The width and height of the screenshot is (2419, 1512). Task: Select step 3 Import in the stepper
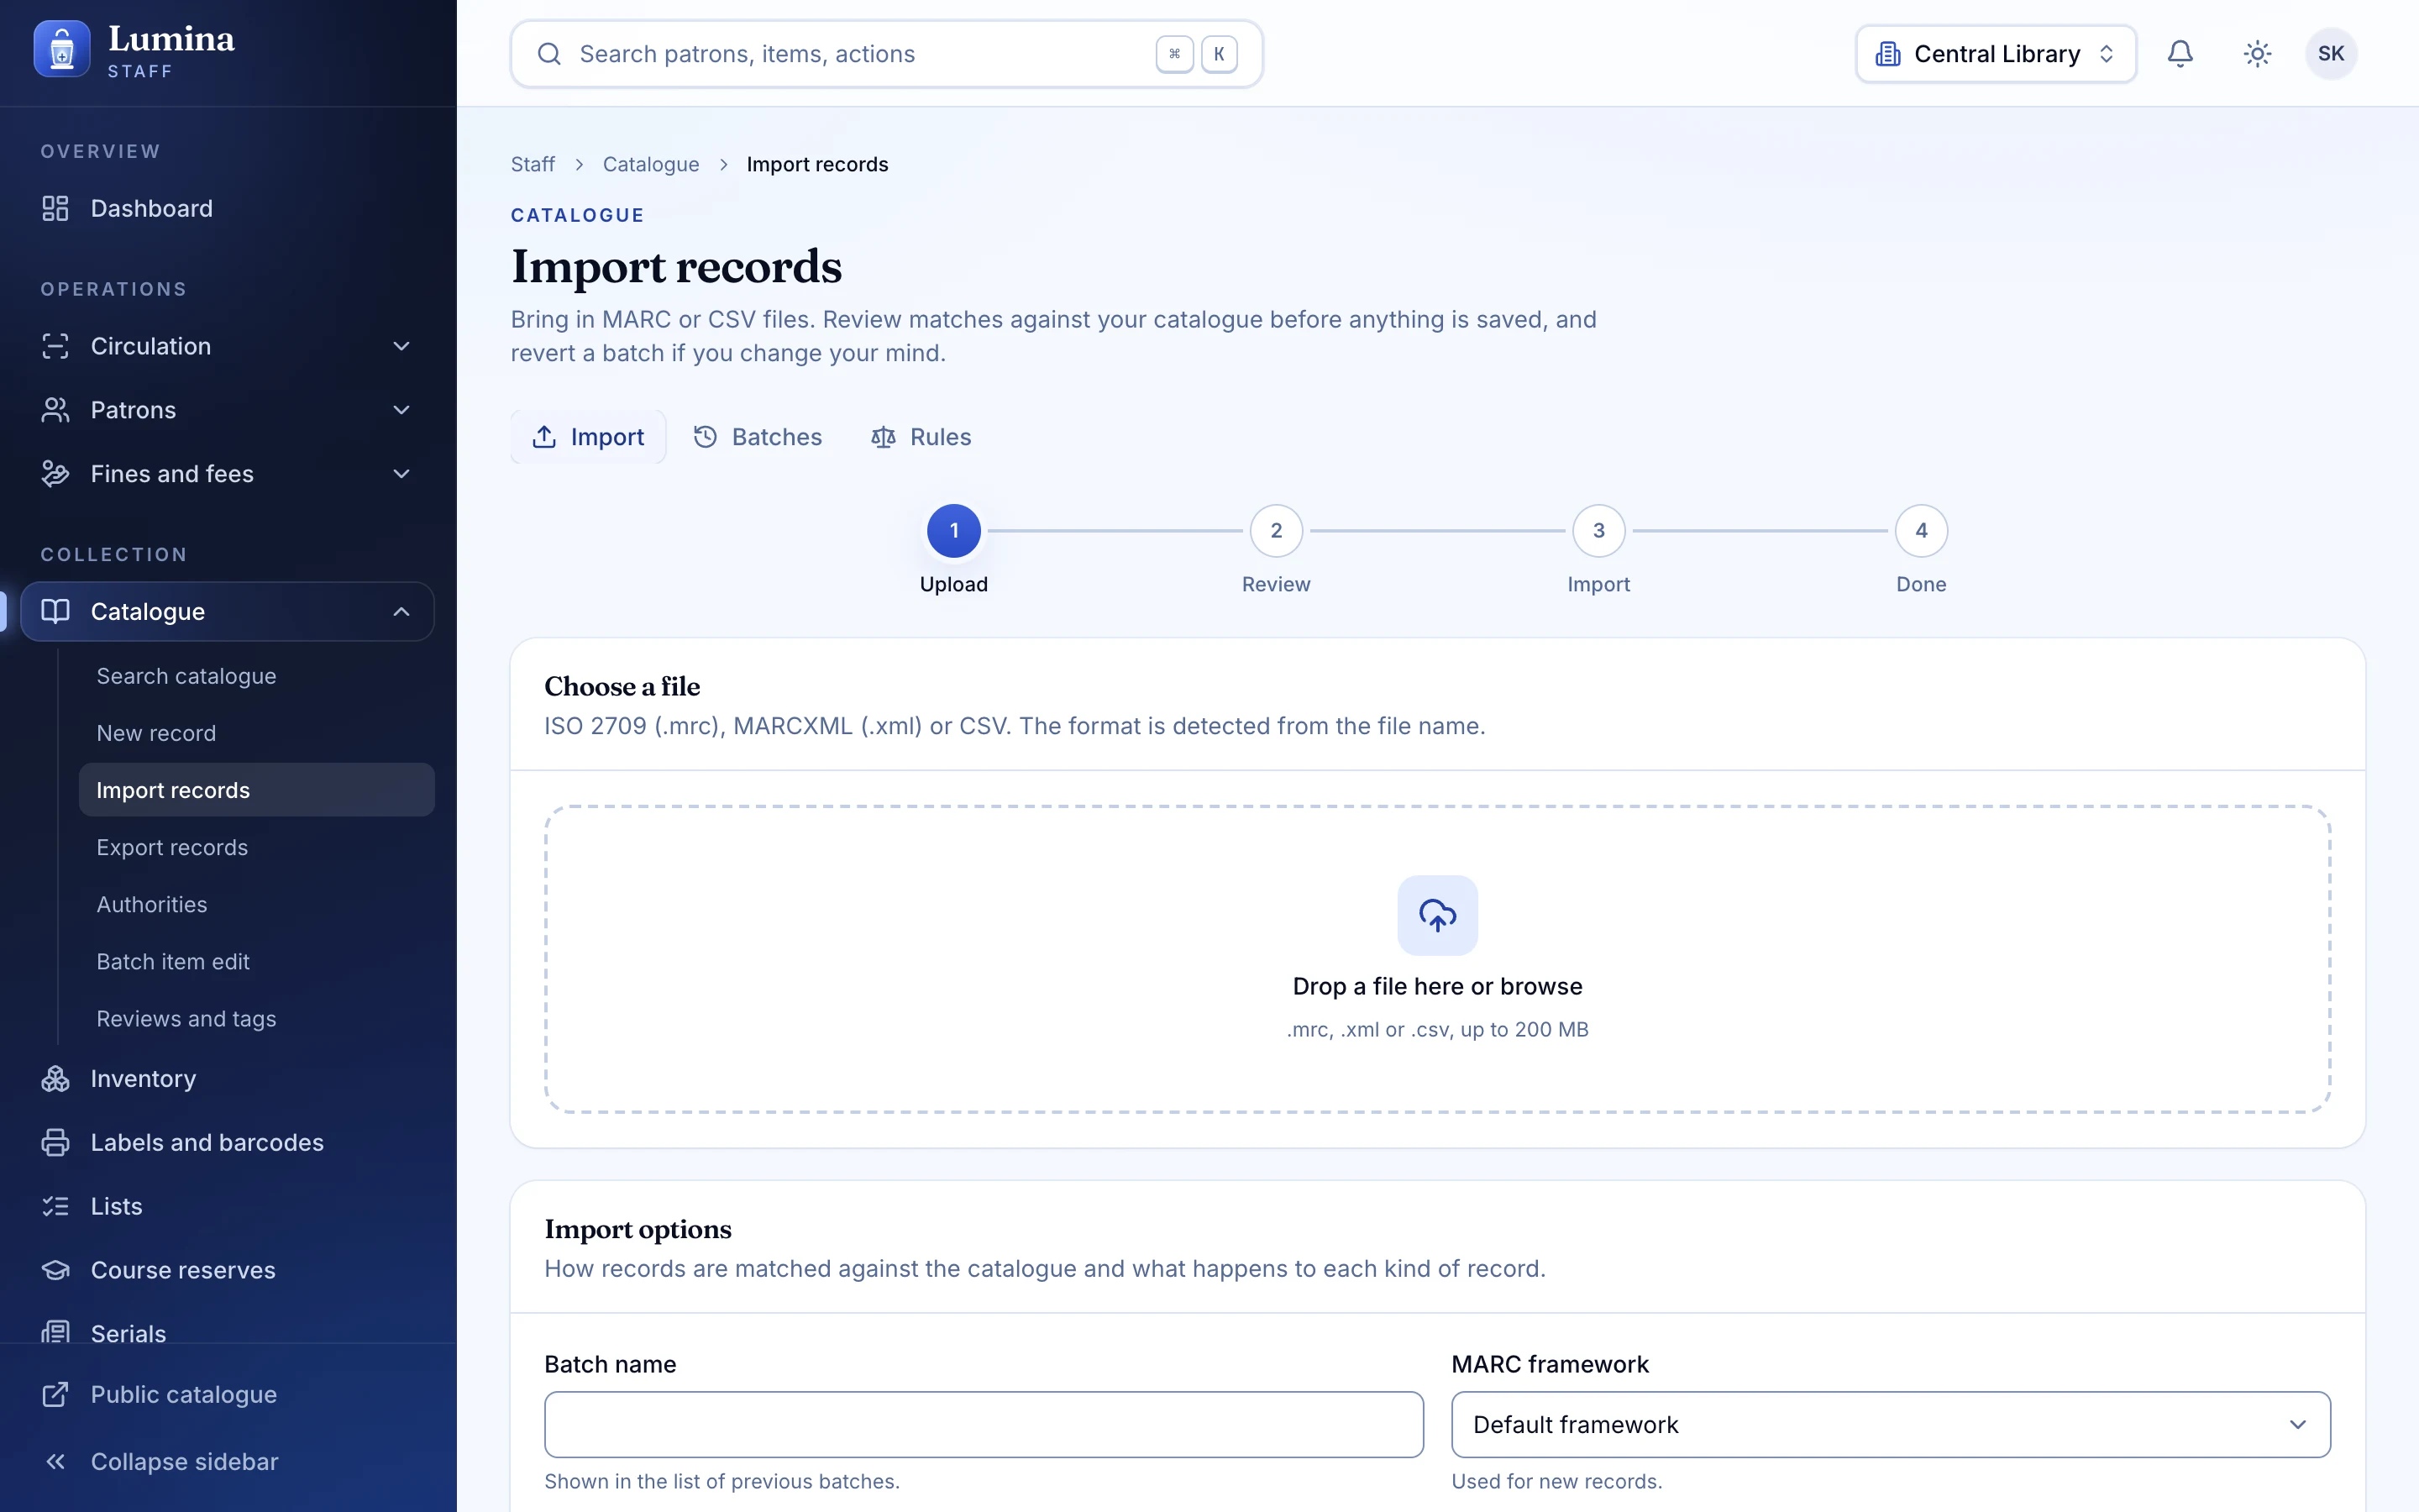[1598, 530]
